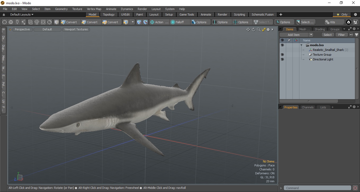Open the Default Layouts dropdown
Screen dimensions: 360x192
click(x=22, y=15)
